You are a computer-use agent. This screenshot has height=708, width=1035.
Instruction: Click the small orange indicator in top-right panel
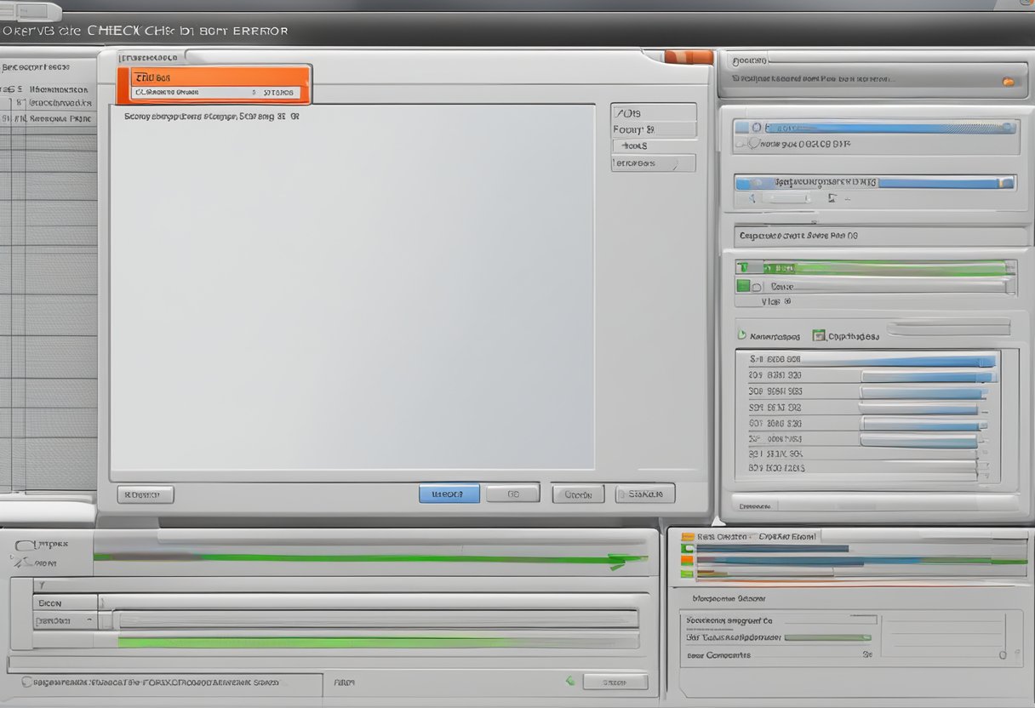[1008, 82]
